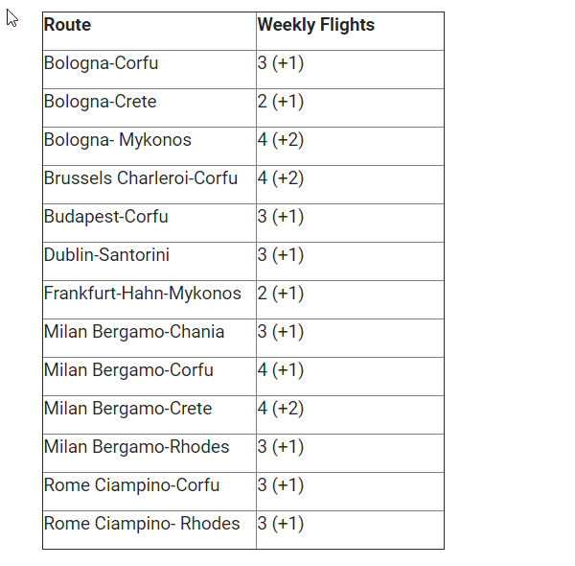Image resolution: width=575 pixels, height=566 pixels.
Task: Select the Rome Ciampino-Corfu route cell
Action: [149, 491]
